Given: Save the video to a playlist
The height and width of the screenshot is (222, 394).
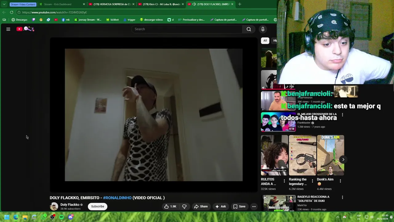Looking at the screenshot, I should tap(239, 207).
